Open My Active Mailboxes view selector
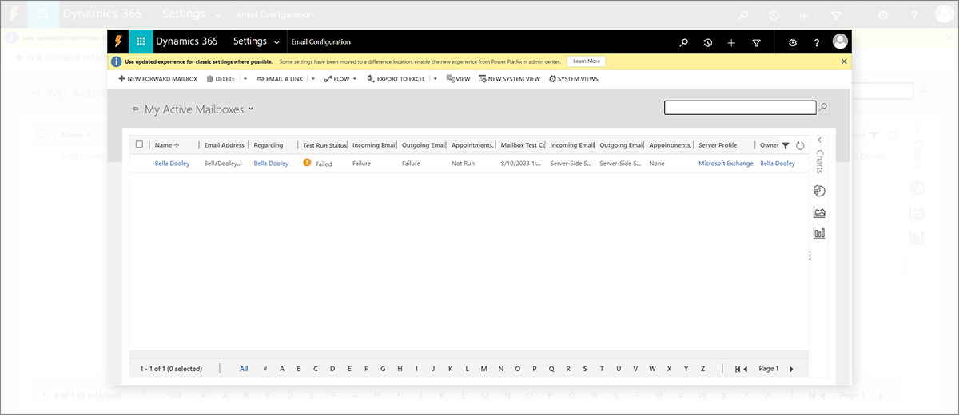 [199, 109]
